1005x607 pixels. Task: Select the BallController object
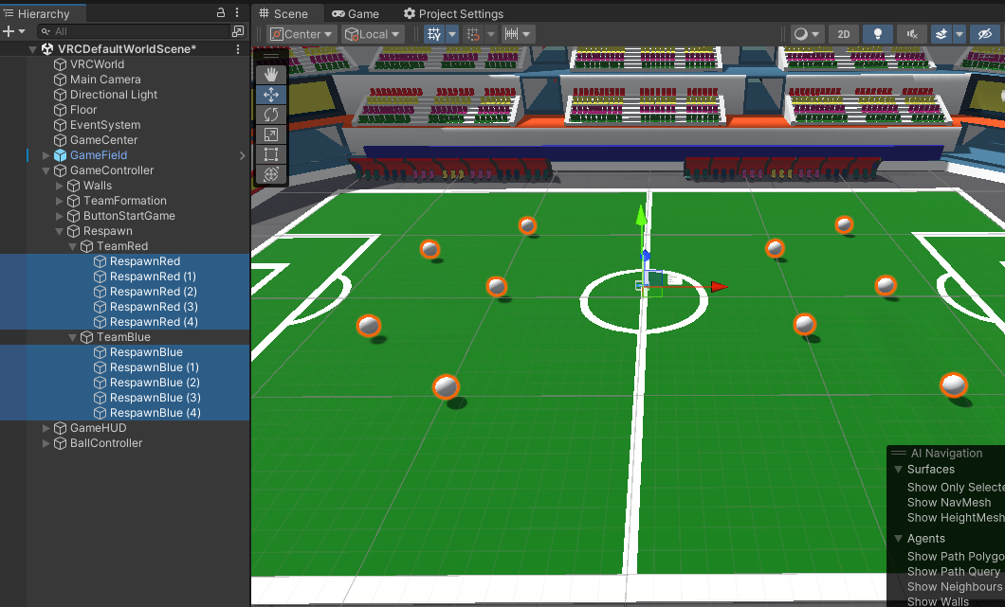pos(106,443)
